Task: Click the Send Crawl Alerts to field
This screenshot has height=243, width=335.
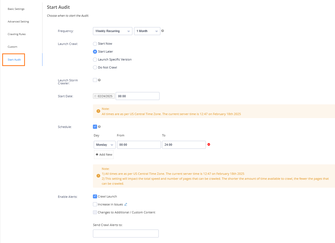Action: (x=126, y=233)
